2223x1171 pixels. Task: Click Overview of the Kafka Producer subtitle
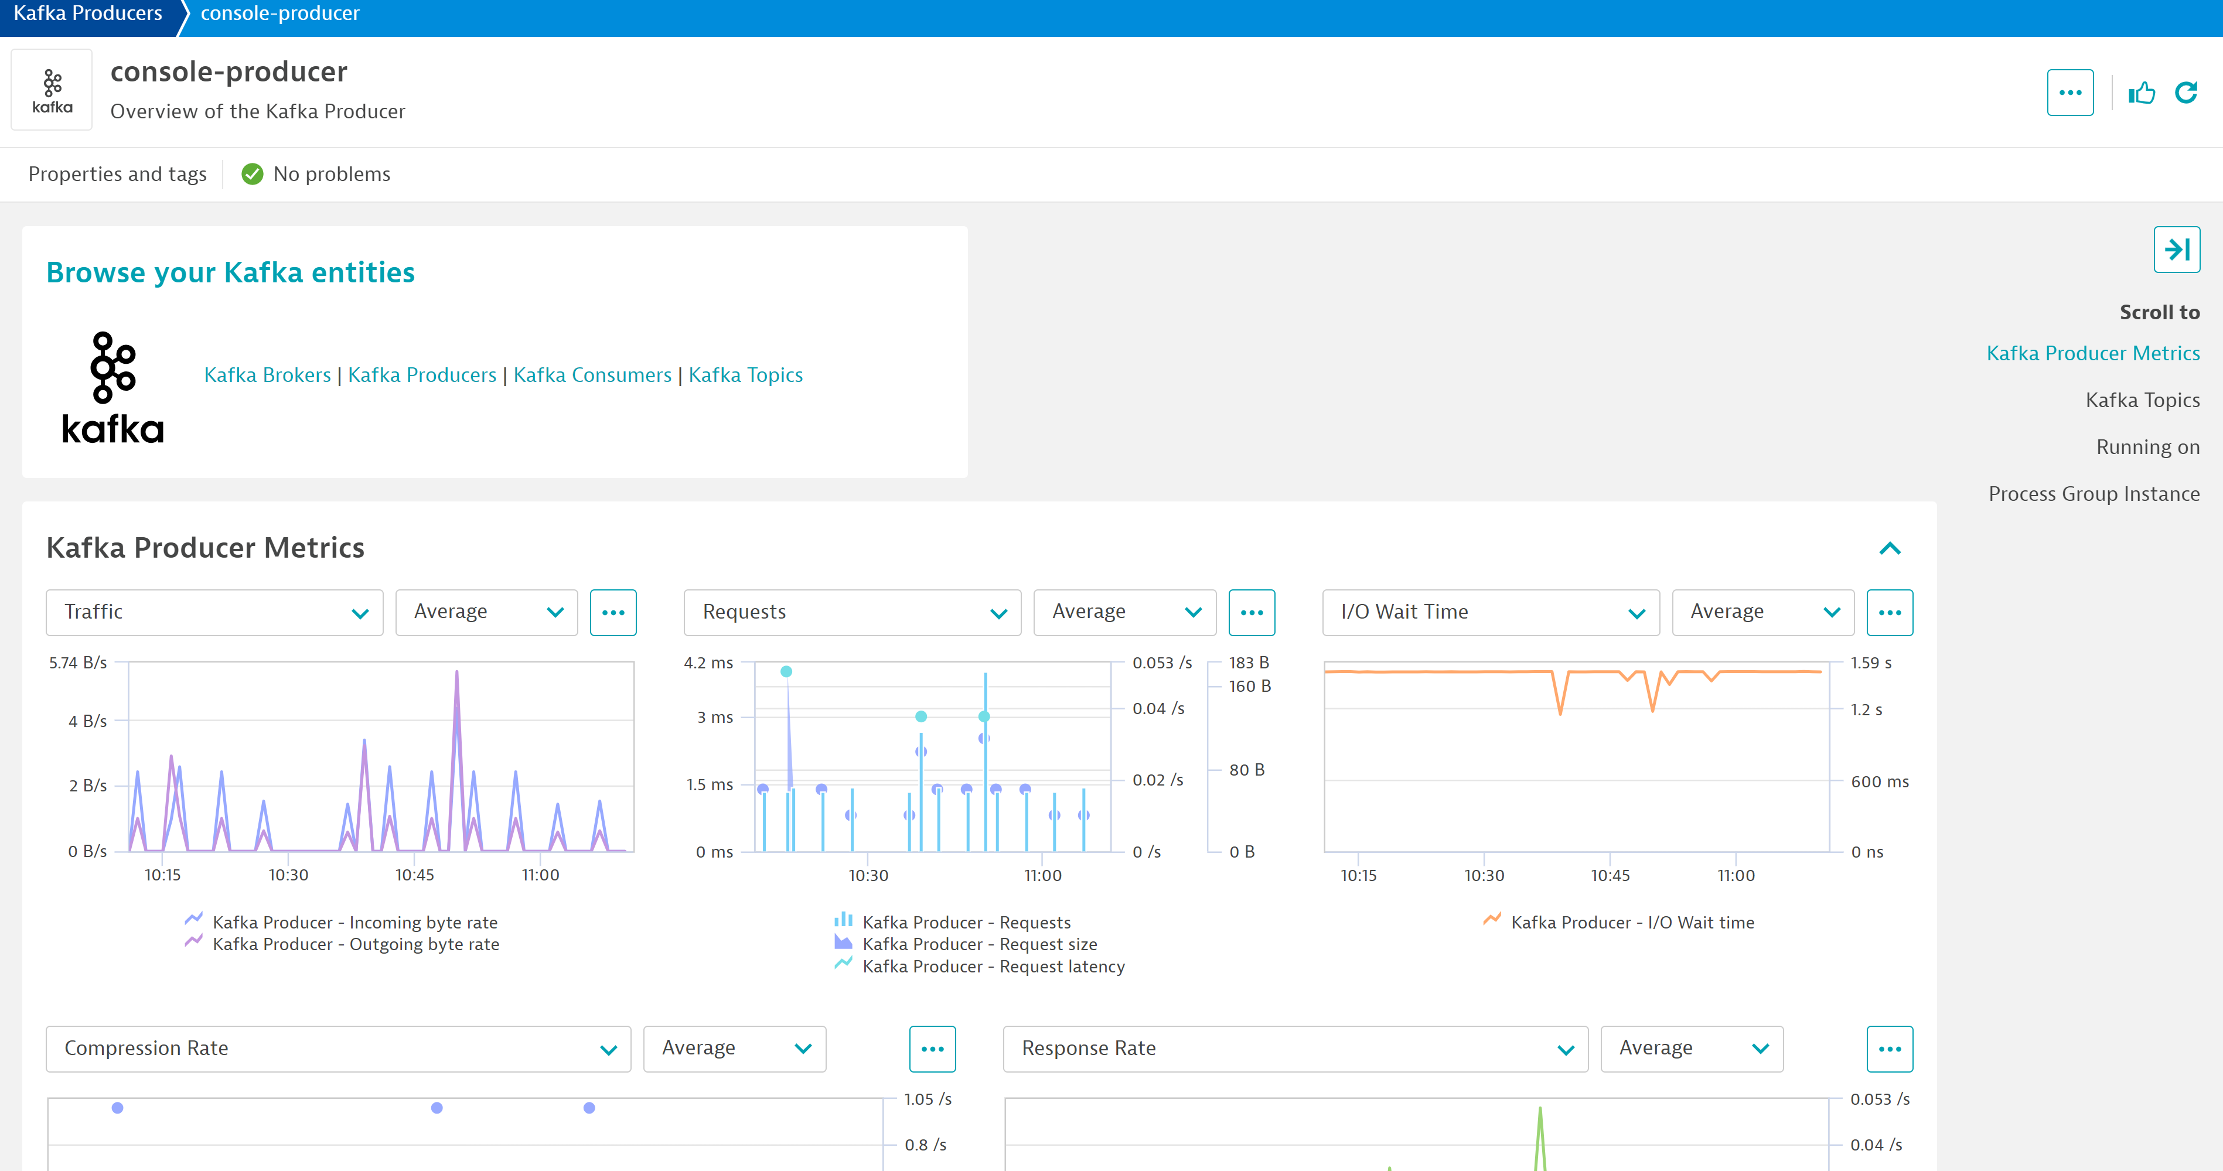(257, 111)
